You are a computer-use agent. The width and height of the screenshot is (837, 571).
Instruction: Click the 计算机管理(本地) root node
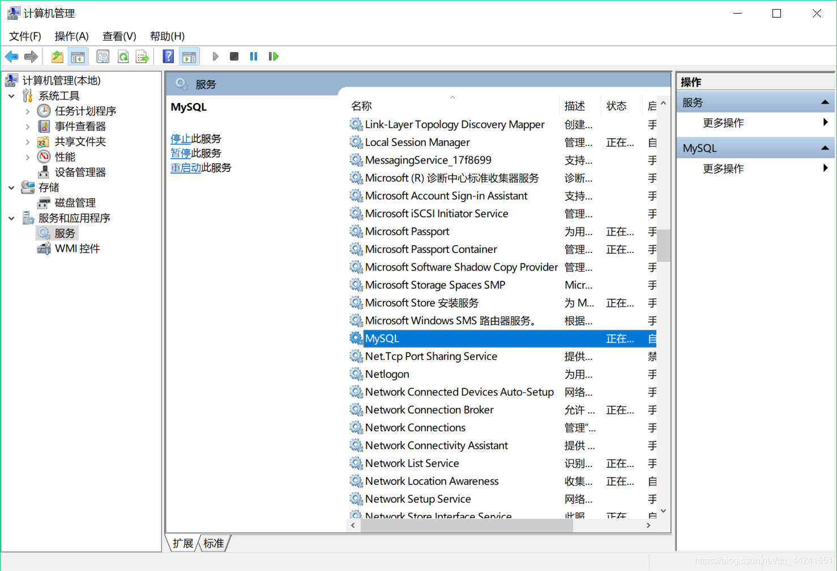[x=62, y=80]
